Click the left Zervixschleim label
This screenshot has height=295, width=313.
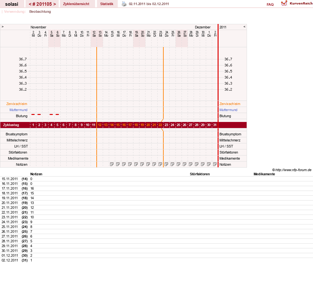17,104
